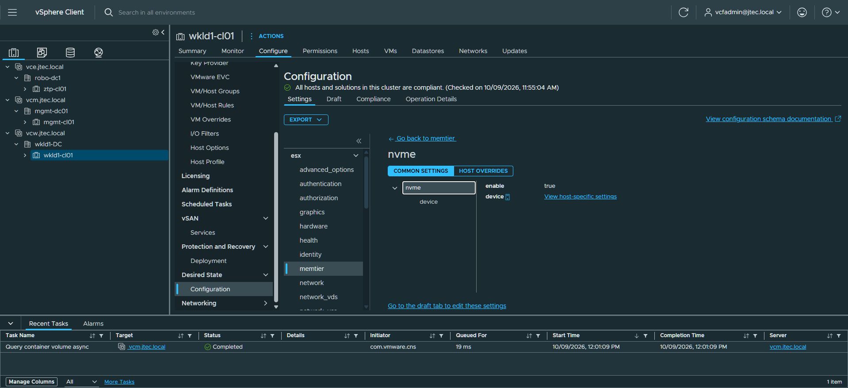
Task: Click the refresh icon in top bar
Action: (684, 12)
